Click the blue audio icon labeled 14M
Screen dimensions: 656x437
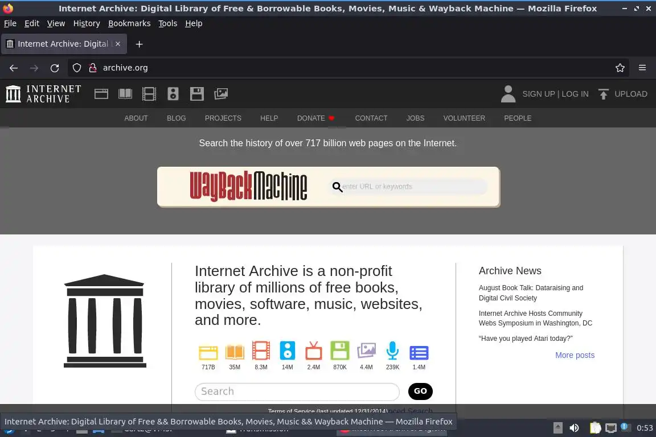pyautogui.click(x=288, y=351)
